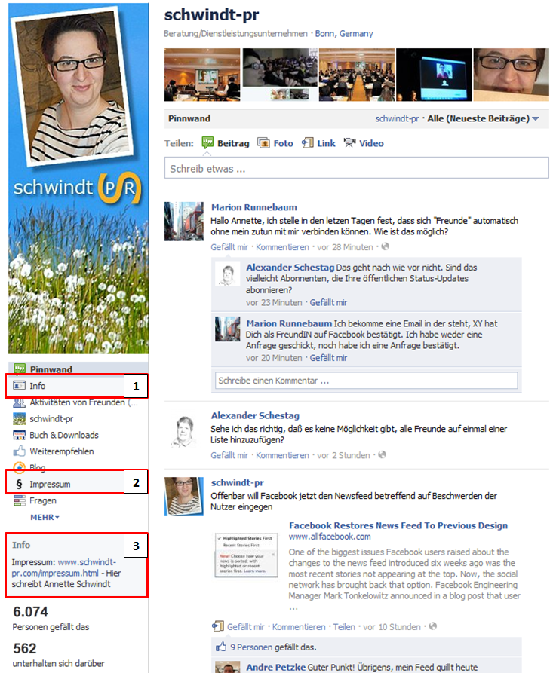The width and height of the screenshot is (550, 673).
Task: Open Facebook Restores News Feed article link
Action: point(398,525)
